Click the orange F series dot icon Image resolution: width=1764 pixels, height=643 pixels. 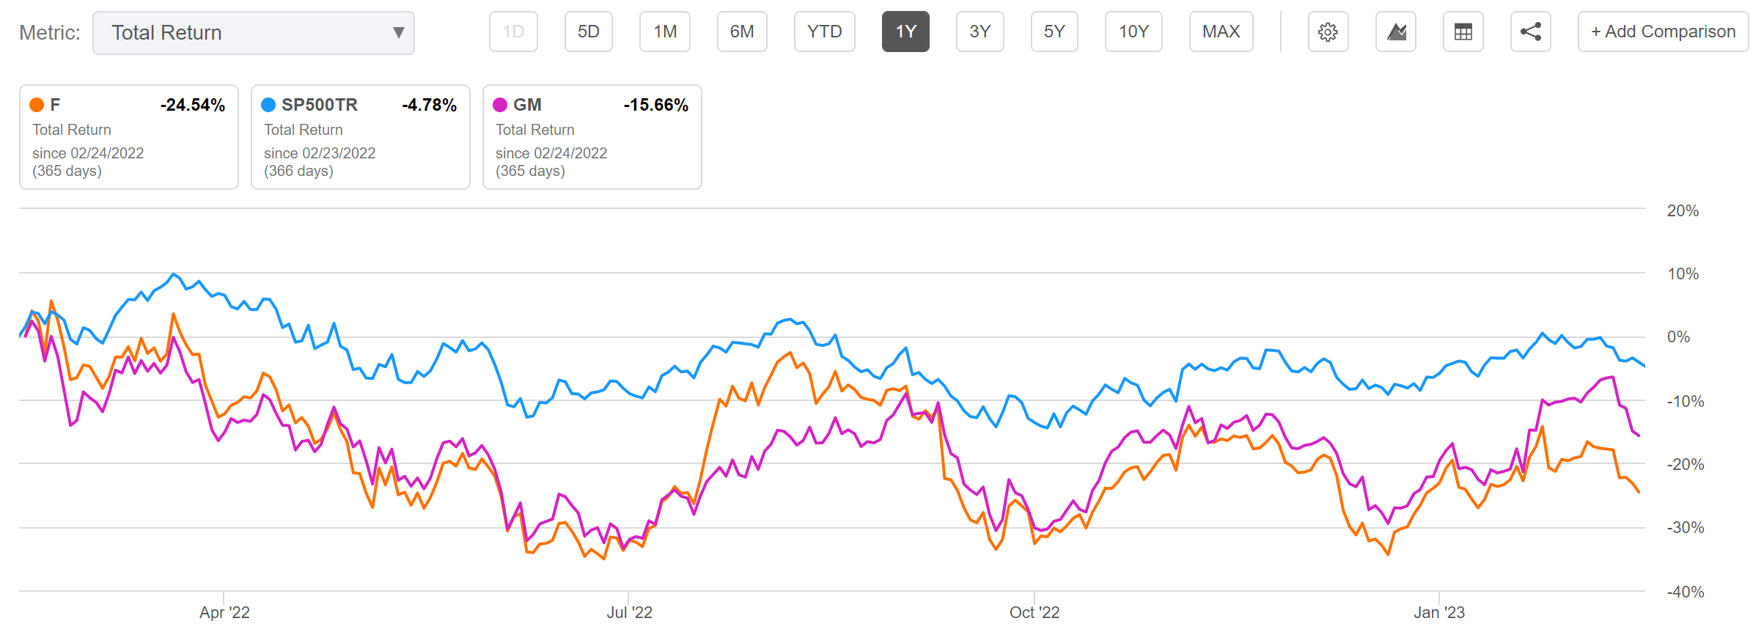point(36,104)
